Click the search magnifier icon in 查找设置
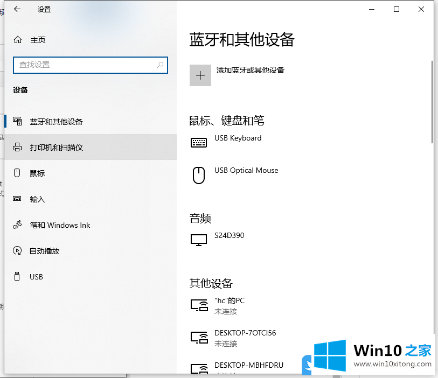This screenshot has width=438, height=378. click(x=160, y=65)
